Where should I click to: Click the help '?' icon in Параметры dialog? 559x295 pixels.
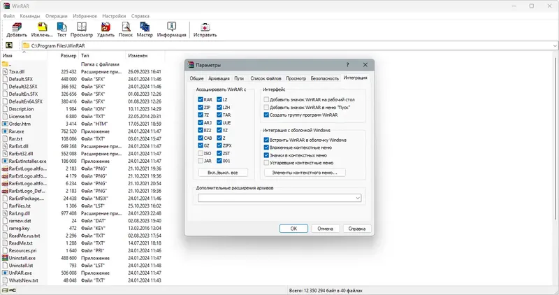coord(347,65)
